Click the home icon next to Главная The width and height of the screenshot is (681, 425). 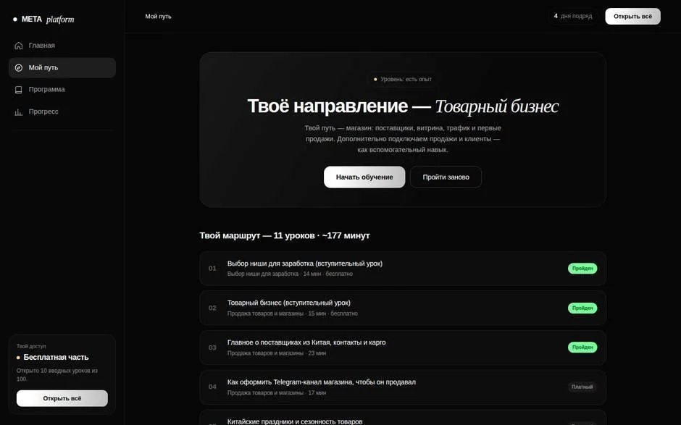coord(19,46)
